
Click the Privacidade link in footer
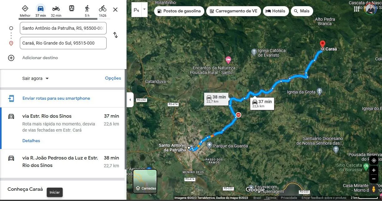tap(289, 198)
